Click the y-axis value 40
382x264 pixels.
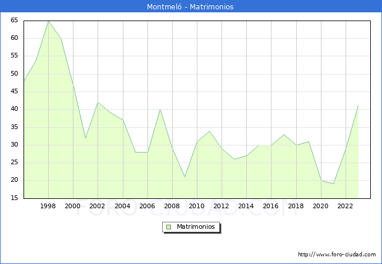14,109
